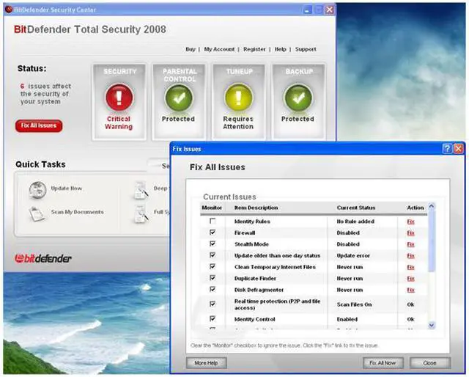Image resolution: width=469 pixels, height=377 pixels.
Task: Enable monitoring for Identity Rules checkbox
Action: coord(213,222)
